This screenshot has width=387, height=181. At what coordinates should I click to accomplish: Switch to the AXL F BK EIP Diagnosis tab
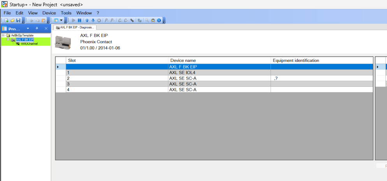tap(75, 27)
